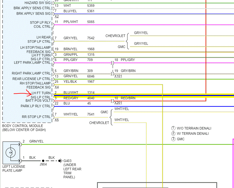Image resolution: width=234 pixels, height=188 pixels.
Task: Click the X101 connector label
Action: [118, 76]
